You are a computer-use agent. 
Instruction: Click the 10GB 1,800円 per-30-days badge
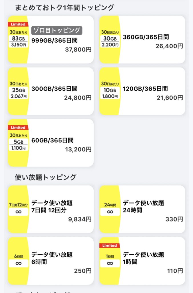[110, 90]
